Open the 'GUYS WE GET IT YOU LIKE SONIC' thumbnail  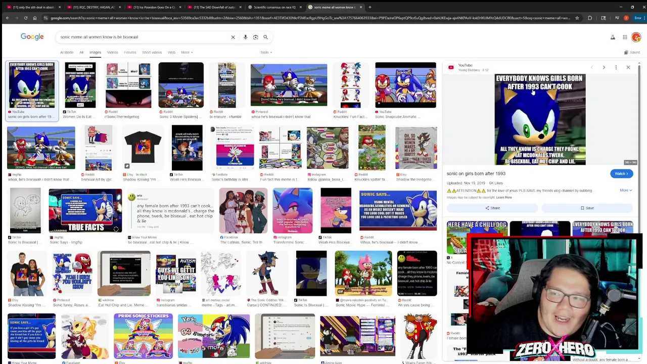tap(175, 274)
